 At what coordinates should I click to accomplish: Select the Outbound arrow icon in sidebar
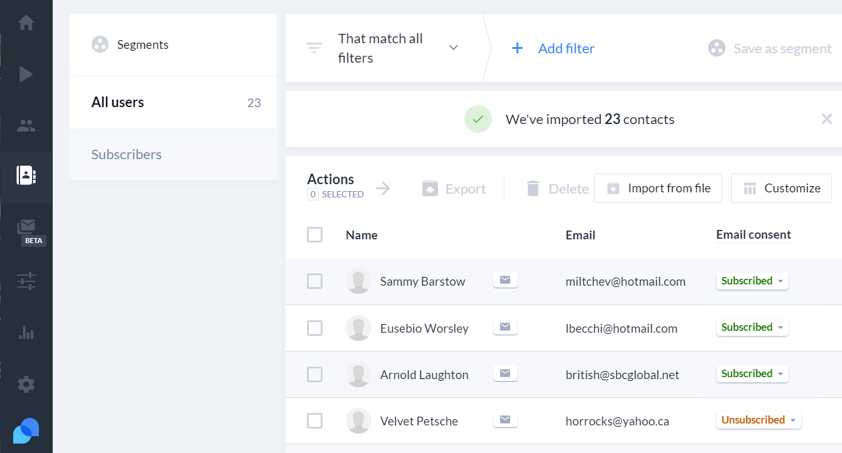[x=26, y=74]
